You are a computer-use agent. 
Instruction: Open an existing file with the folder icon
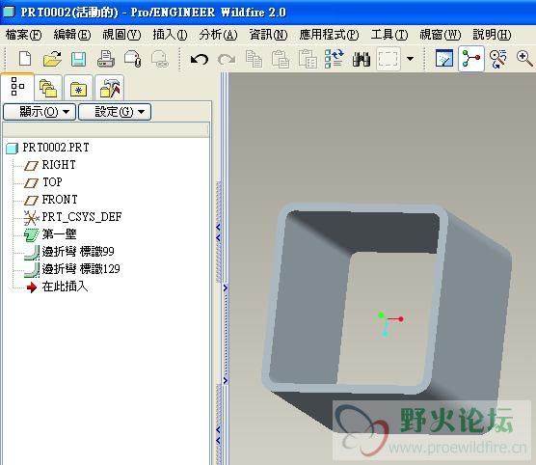tap(52, 59)
